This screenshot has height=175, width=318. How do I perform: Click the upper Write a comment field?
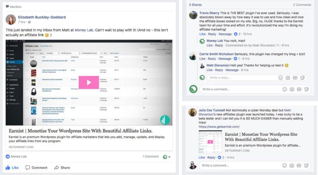coord(255,89)
